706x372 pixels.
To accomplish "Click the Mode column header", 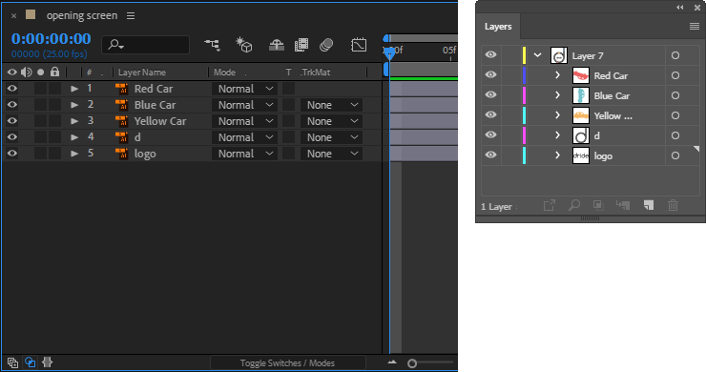I will coord(224,72).
